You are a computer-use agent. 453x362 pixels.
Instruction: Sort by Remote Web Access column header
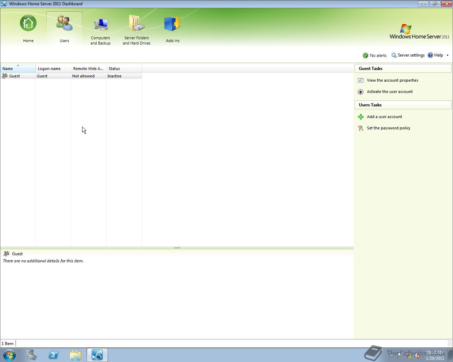[x=89, y=69]
